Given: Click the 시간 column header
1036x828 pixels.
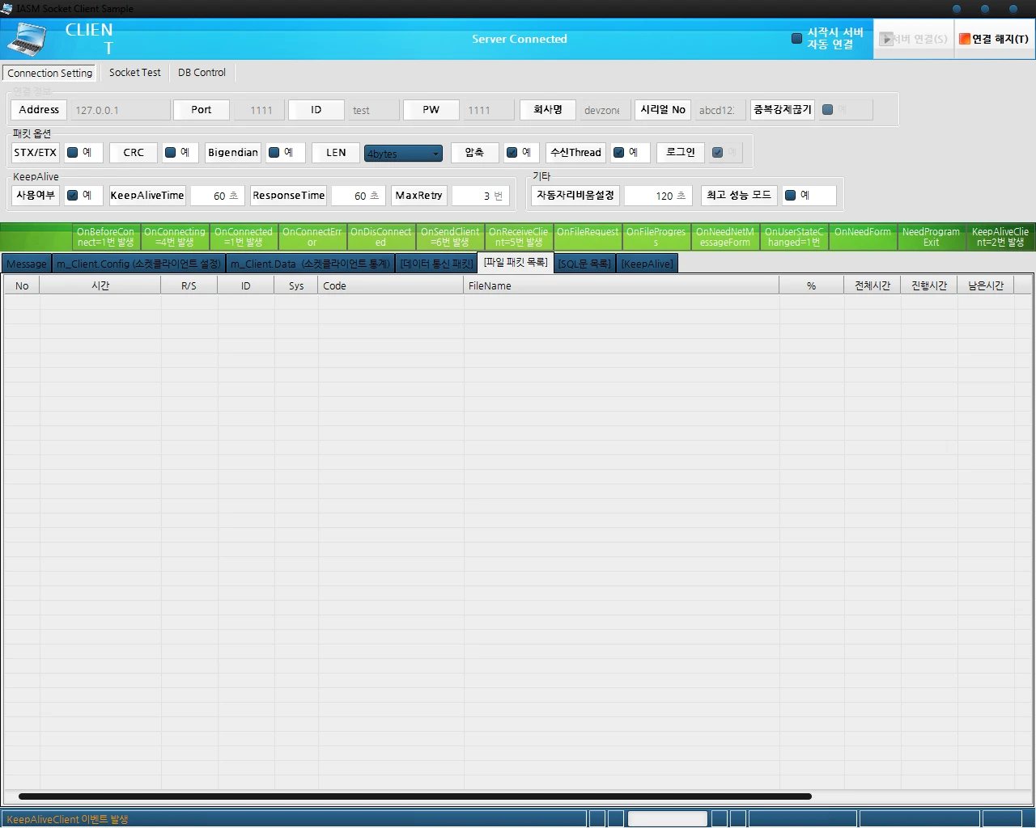Looking at the screenshot, I should coord(100,285).
